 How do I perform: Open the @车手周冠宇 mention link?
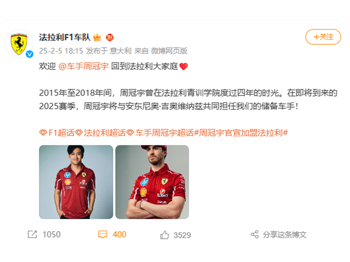pyautogui.click(x=83, y=66)
